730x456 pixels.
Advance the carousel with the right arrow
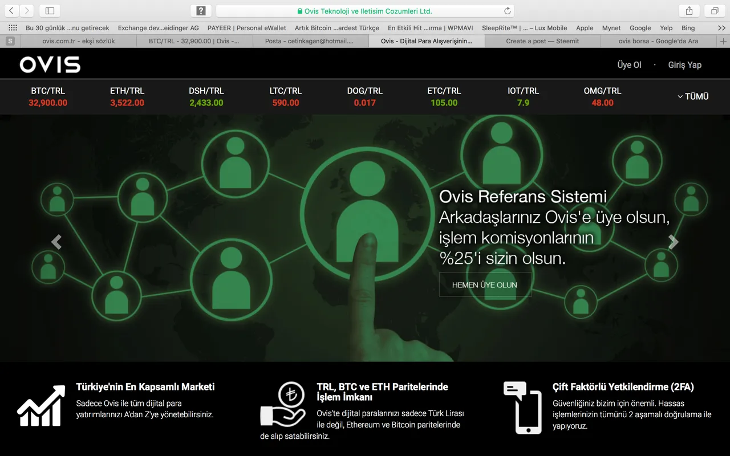point(674,242)
